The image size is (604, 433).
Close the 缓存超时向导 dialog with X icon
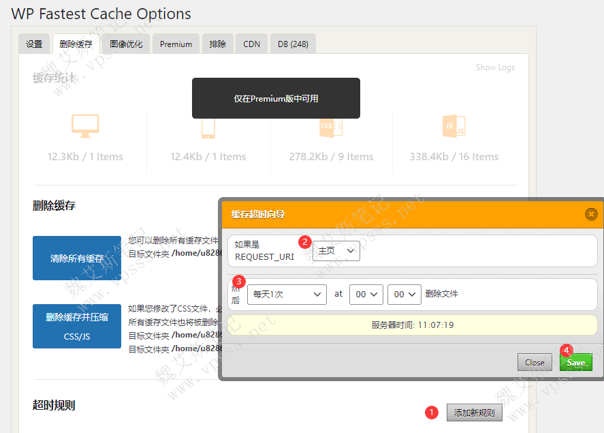(591, 214)
